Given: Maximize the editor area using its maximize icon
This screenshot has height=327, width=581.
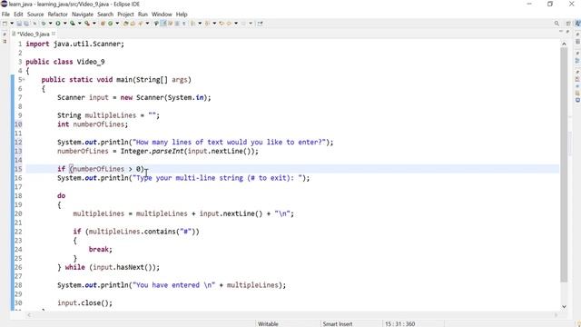Looking at the screenshot, I should [567, 32].
